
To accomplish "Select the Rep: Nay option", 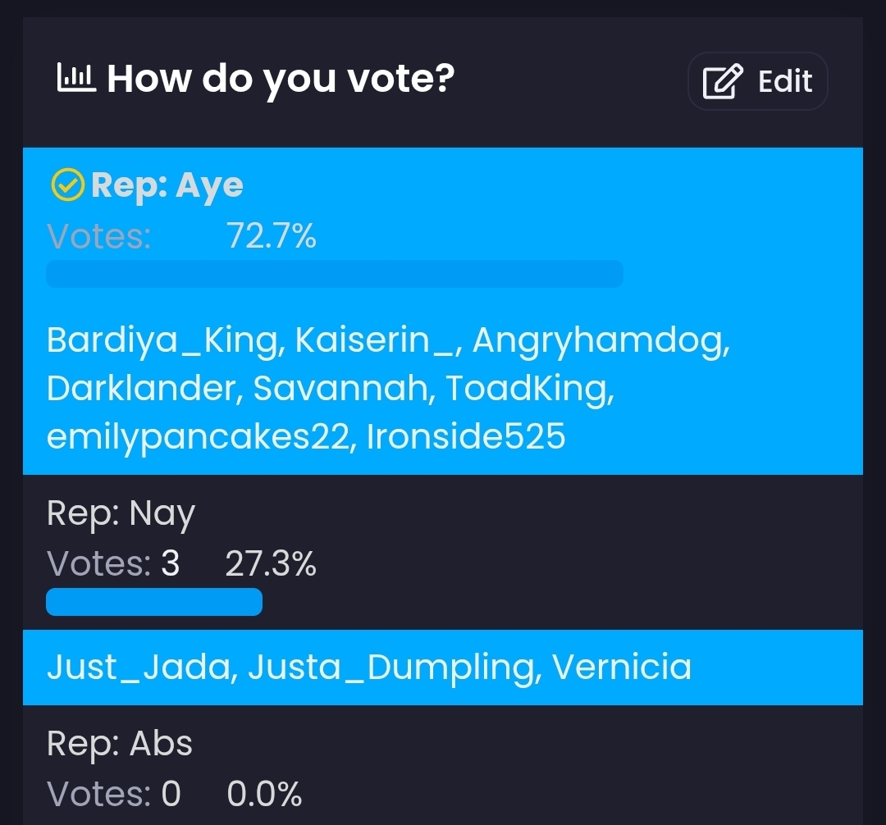I will point(121,514).
